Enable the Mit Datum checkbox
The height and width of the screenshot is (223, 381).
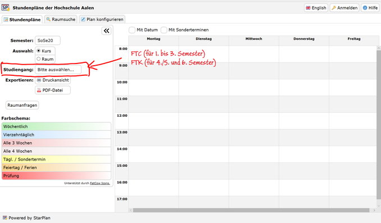click(x=132, y=30)
